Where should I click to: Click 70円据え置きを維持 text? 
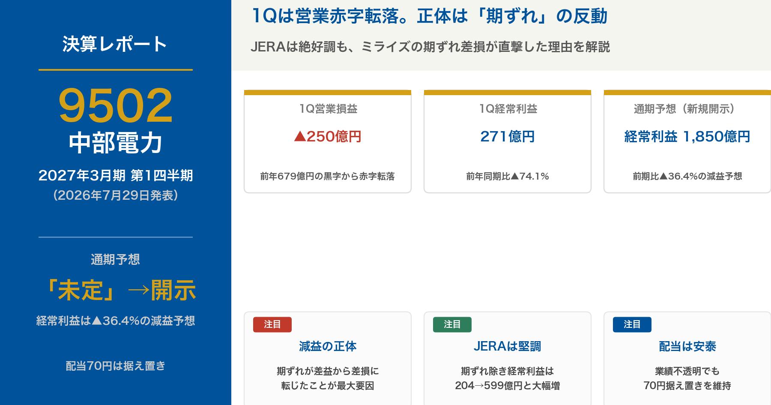[687, 386]
